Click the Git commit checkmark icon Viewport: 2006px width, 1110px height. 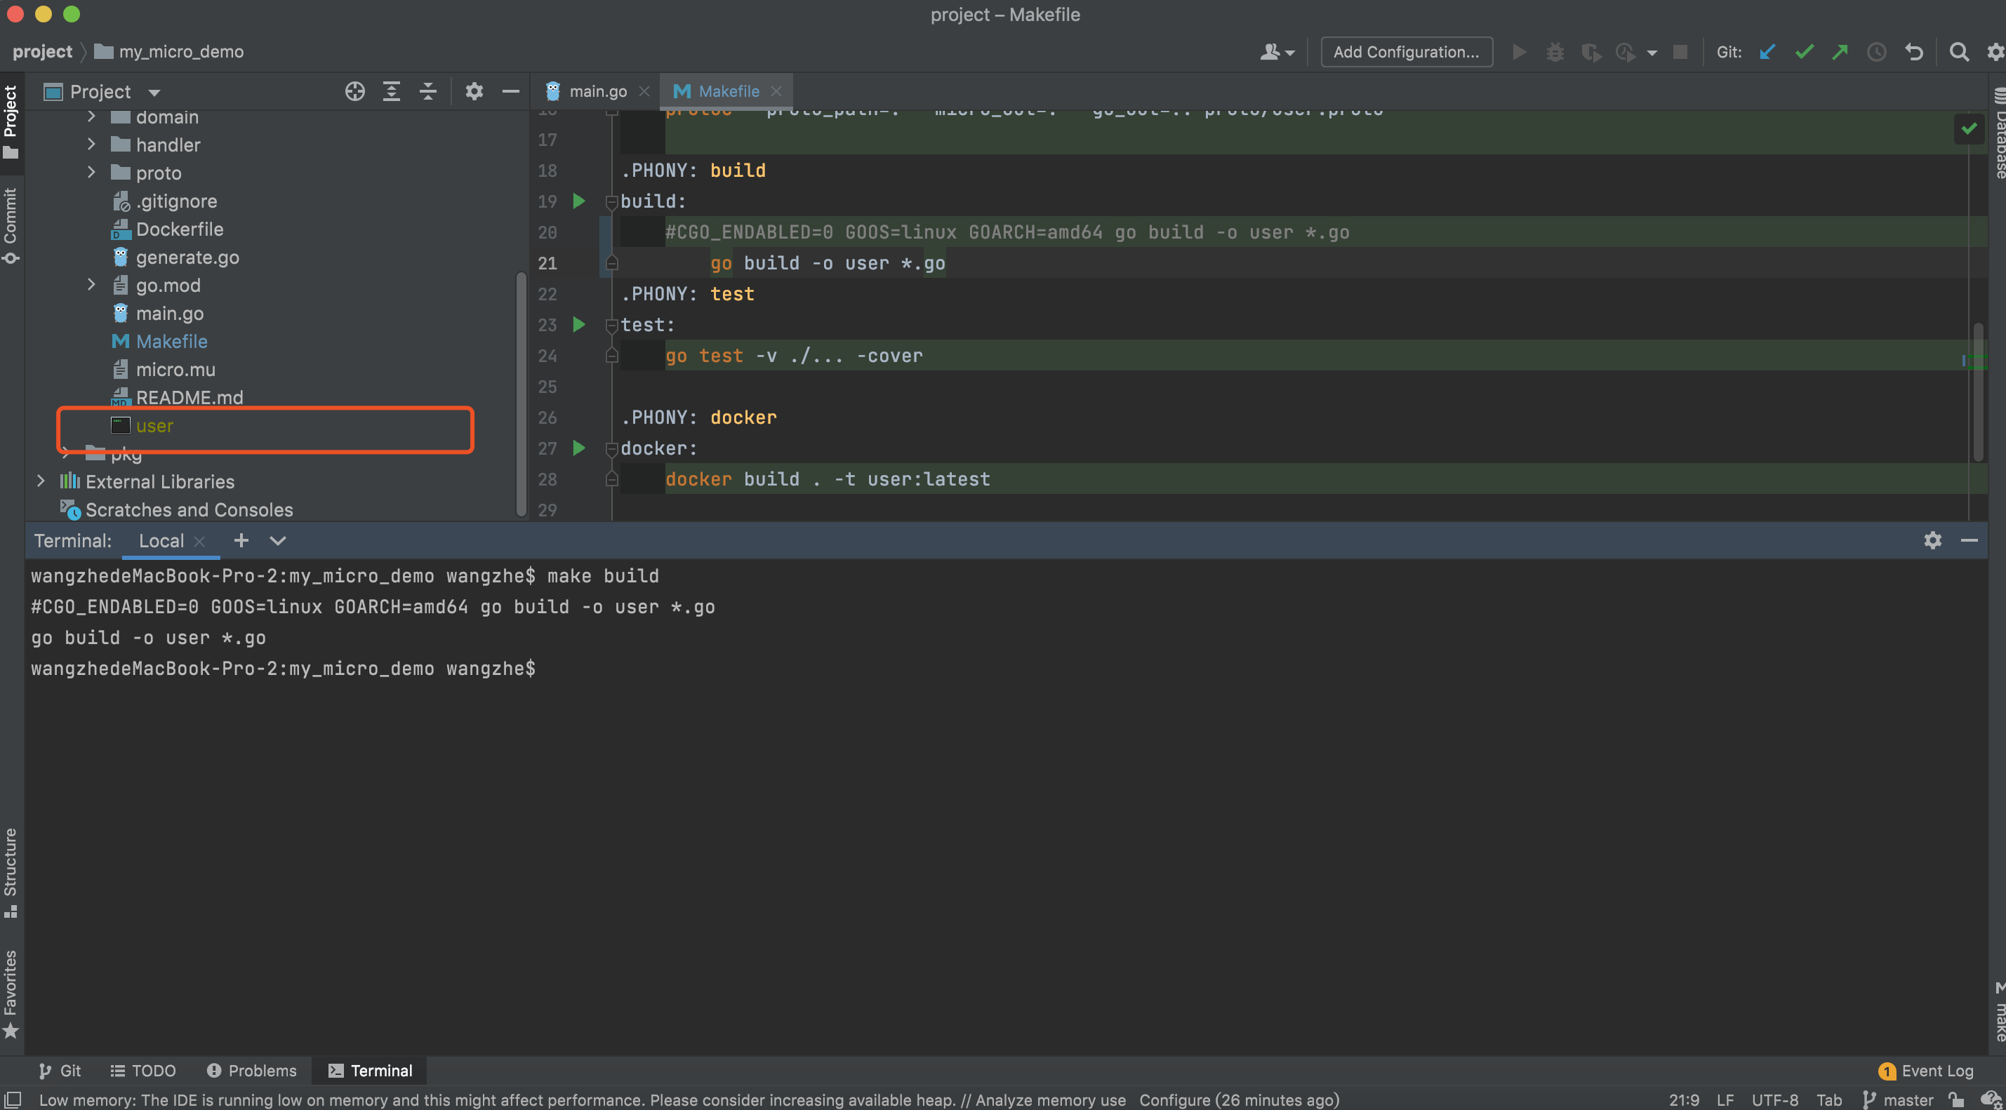click(1805, 52)
